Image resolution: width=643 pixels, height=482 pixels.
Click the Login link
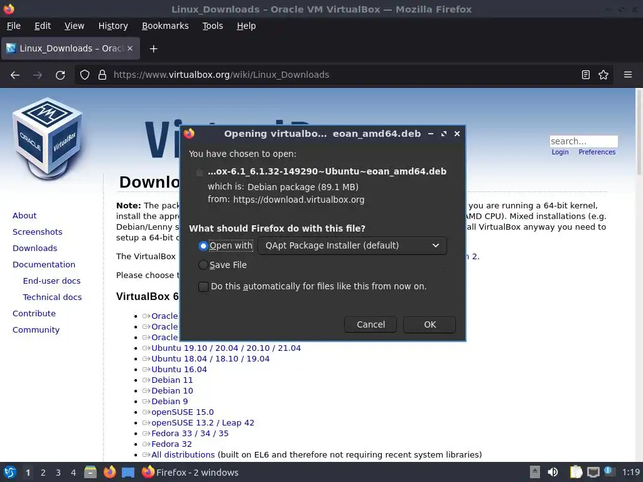560,152
